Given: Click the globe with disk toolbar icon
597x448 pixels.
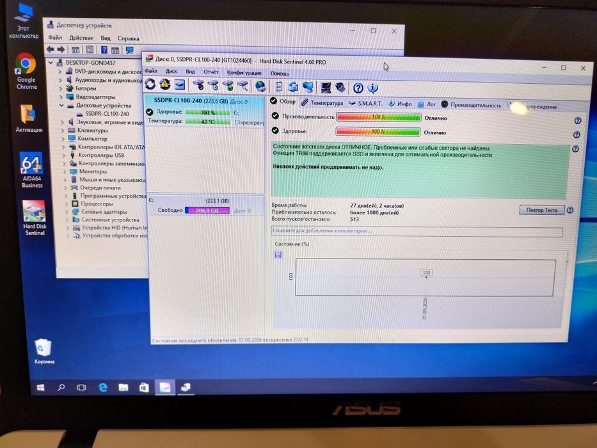Looking at the screenshot, I should pyautogui.click(x=261, y=86).
